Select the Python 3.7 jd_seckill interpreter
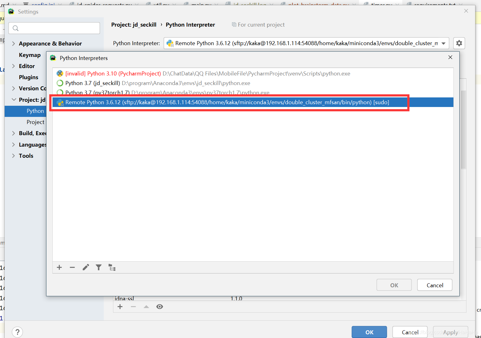The image size is (481, 338). coord(253,83)
